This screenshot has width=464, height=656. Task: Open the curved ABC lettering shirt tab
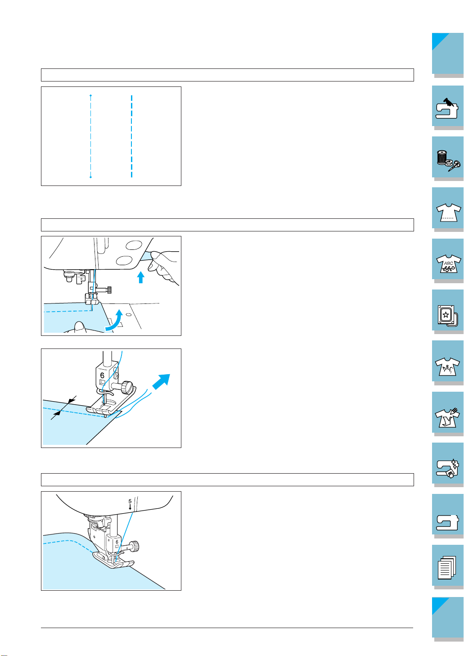point(448,361)
